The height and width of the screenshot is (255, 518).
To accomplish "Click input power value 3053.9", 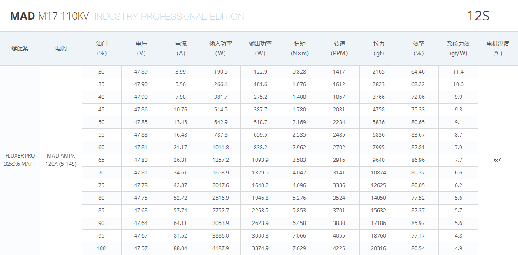I will pyautogui.click(x=220, y=223).
